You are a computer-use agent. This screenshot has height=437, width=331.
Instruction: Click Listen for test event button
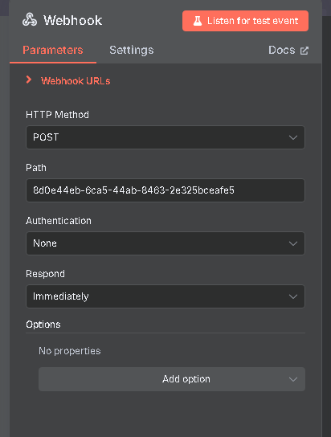point(245,21)
